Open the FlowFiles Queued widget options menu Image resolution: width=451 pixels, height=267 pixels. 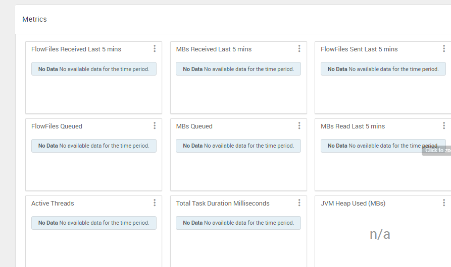tap(155, 126)
